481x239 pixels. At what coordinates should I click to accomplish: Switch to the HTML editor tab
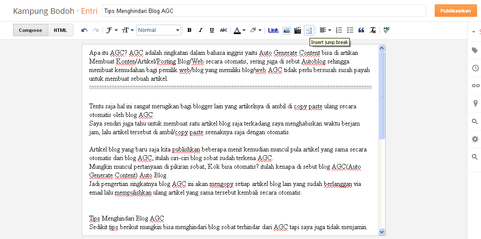pyautogui.click(x=61, y=30)
